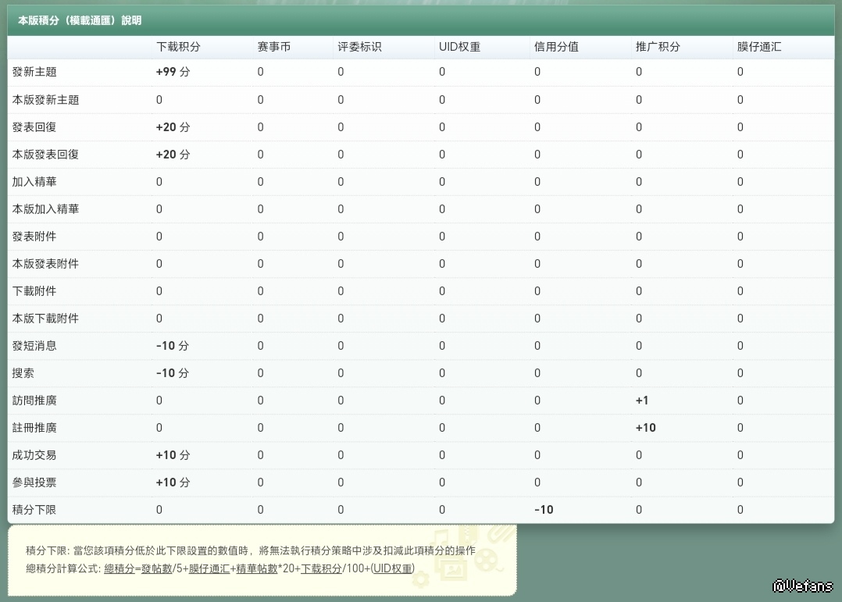Select the 本版發表回復 row label
This screenshot has height=602, width=842.
[x=45, y=155]
